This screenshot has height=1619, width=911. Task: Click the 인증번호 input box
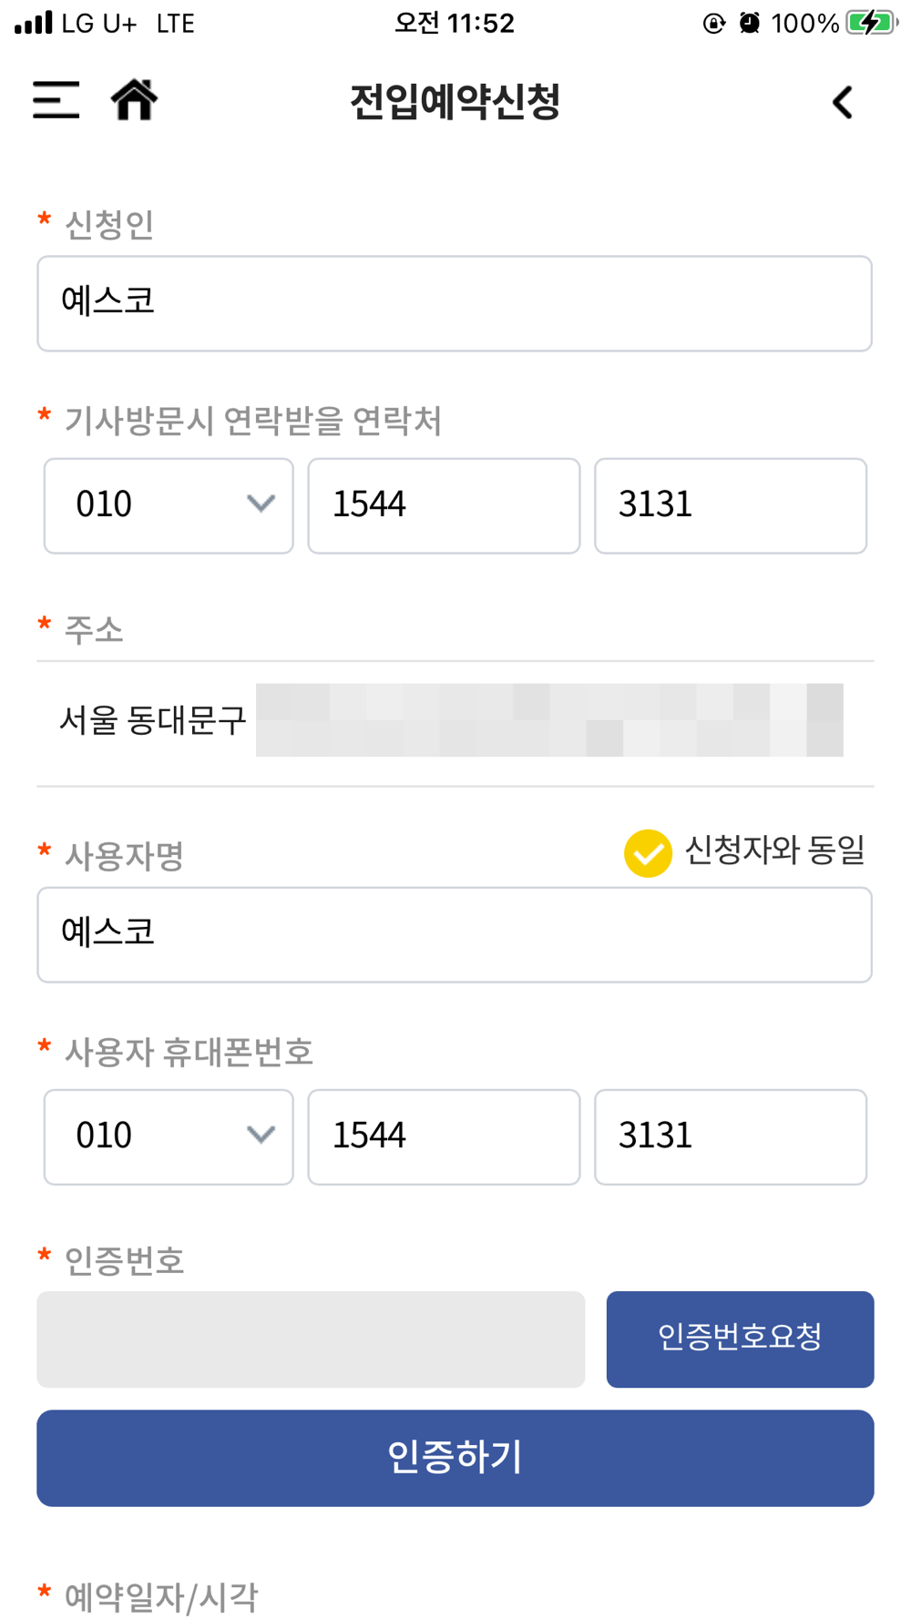coord(311,1339)
